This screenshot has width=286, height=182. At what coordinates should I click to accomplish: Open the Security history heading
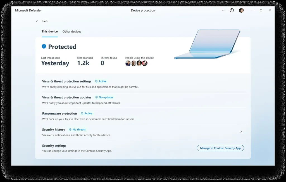coord(53,129)
